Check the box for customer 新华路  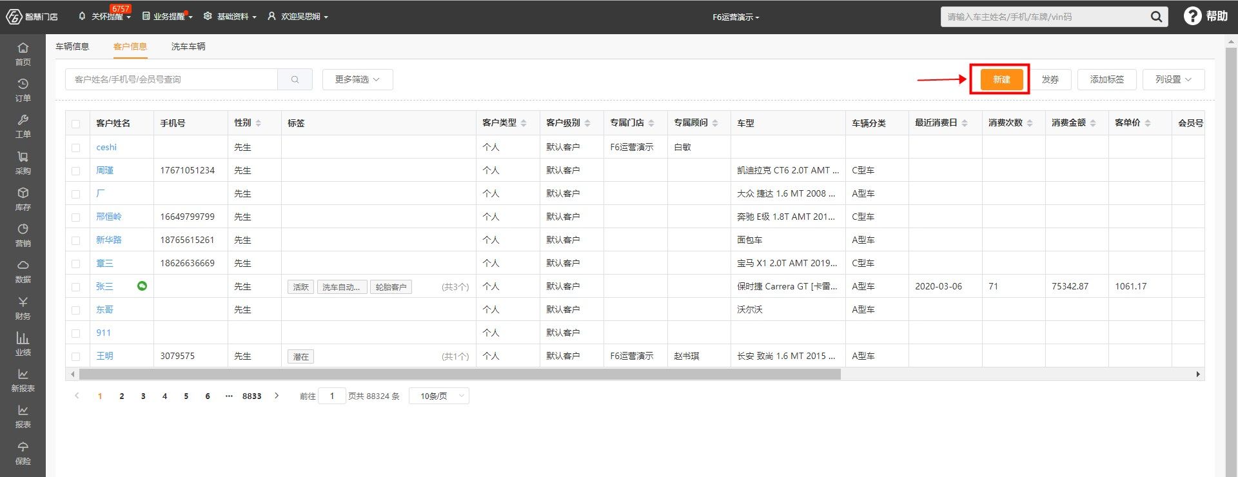[76, 240]
